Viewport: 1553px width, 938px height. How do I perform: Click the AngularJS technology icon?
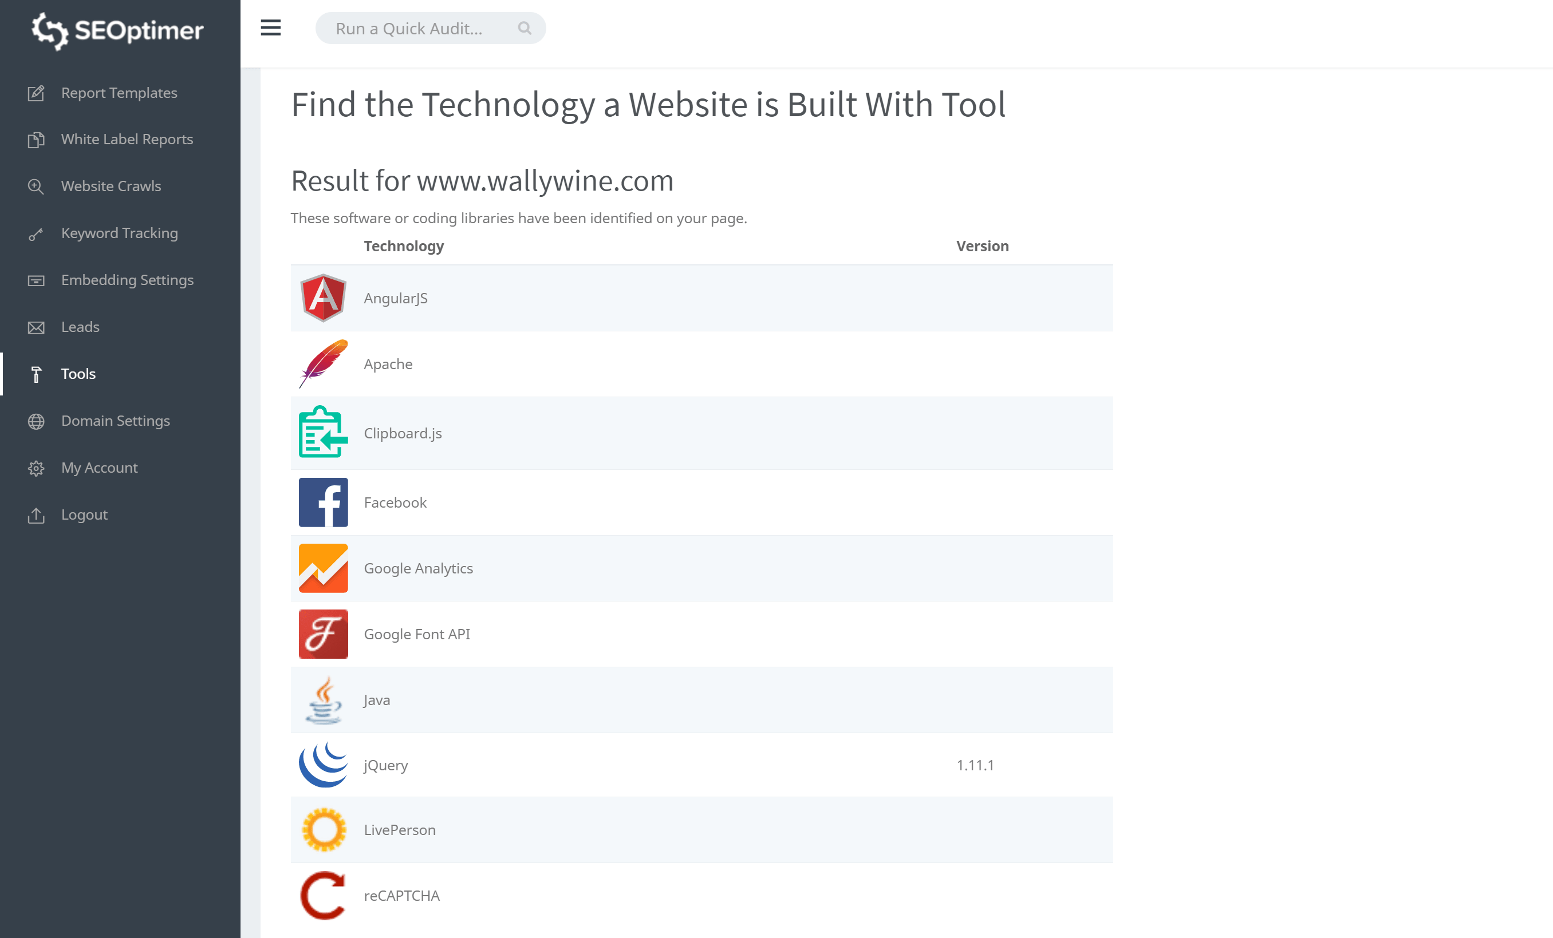click(x=323, y=298)
